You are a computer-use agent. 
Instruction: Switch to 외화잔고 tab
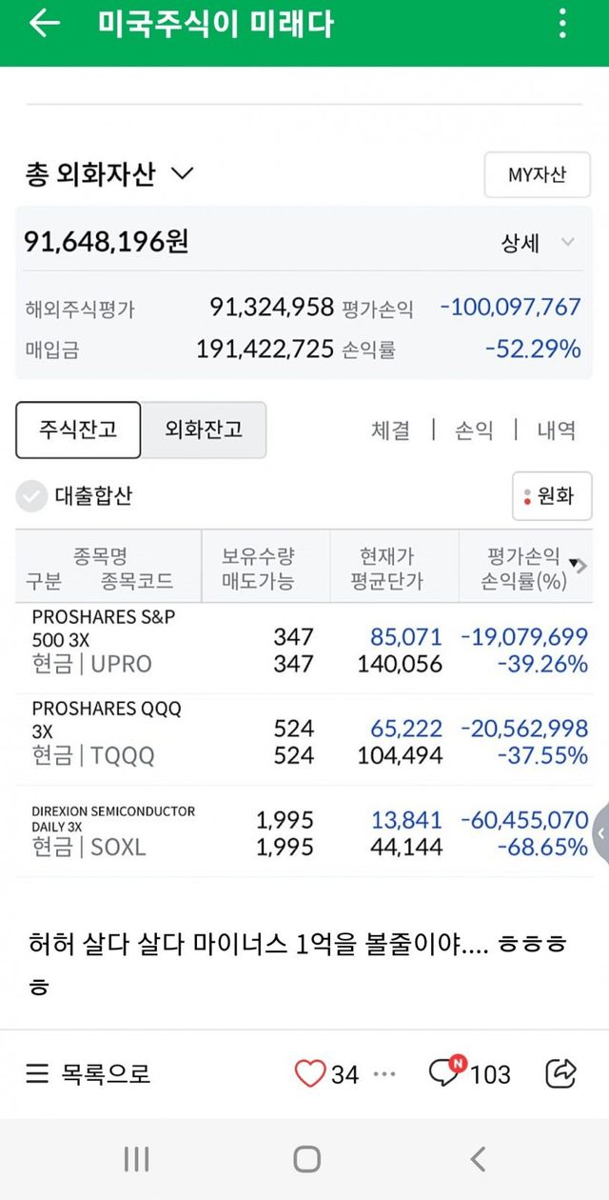[x=204, y=430]
